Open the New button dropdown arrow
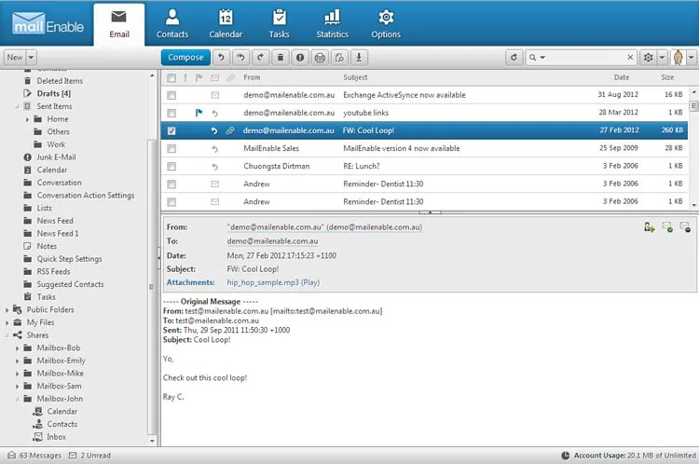 [x=31, y=58]
